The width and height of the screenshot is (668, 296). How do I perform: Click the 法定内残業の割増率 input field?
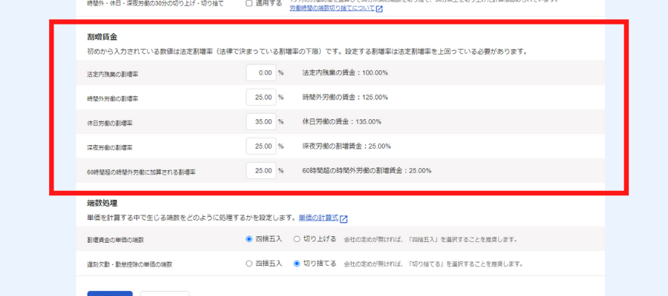pos(261,73)
